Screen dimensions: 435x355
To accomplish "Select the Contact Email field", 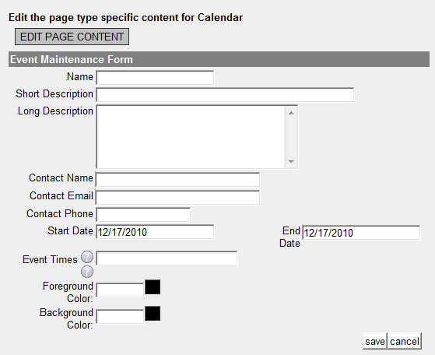I will pos(178,197).
